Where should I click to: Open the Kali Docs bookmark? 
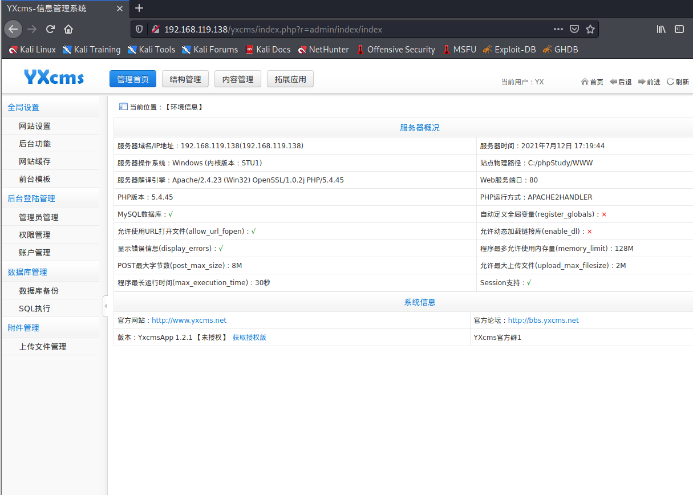[x=268, y=50]
